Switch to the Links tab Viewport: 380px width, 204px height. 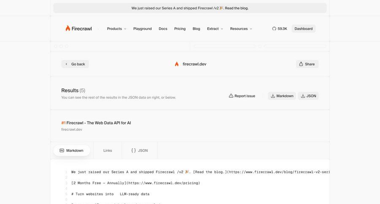click(x=108, y=150)
